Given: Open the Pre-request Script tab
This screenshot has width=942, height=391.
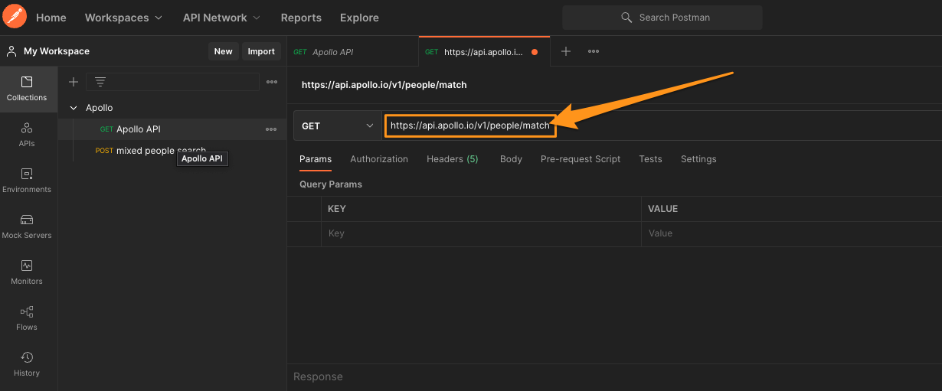Looking at the screenshot, I should coord(581,159).
